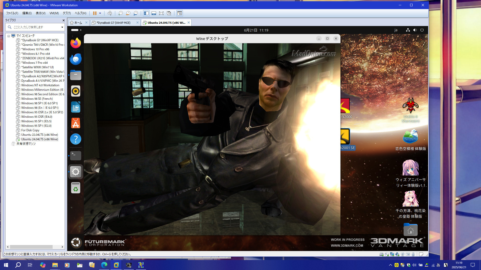Open LibreOffice Writer from the dock
This screenshot has width=481, height=270.
(x=76, y=107)
